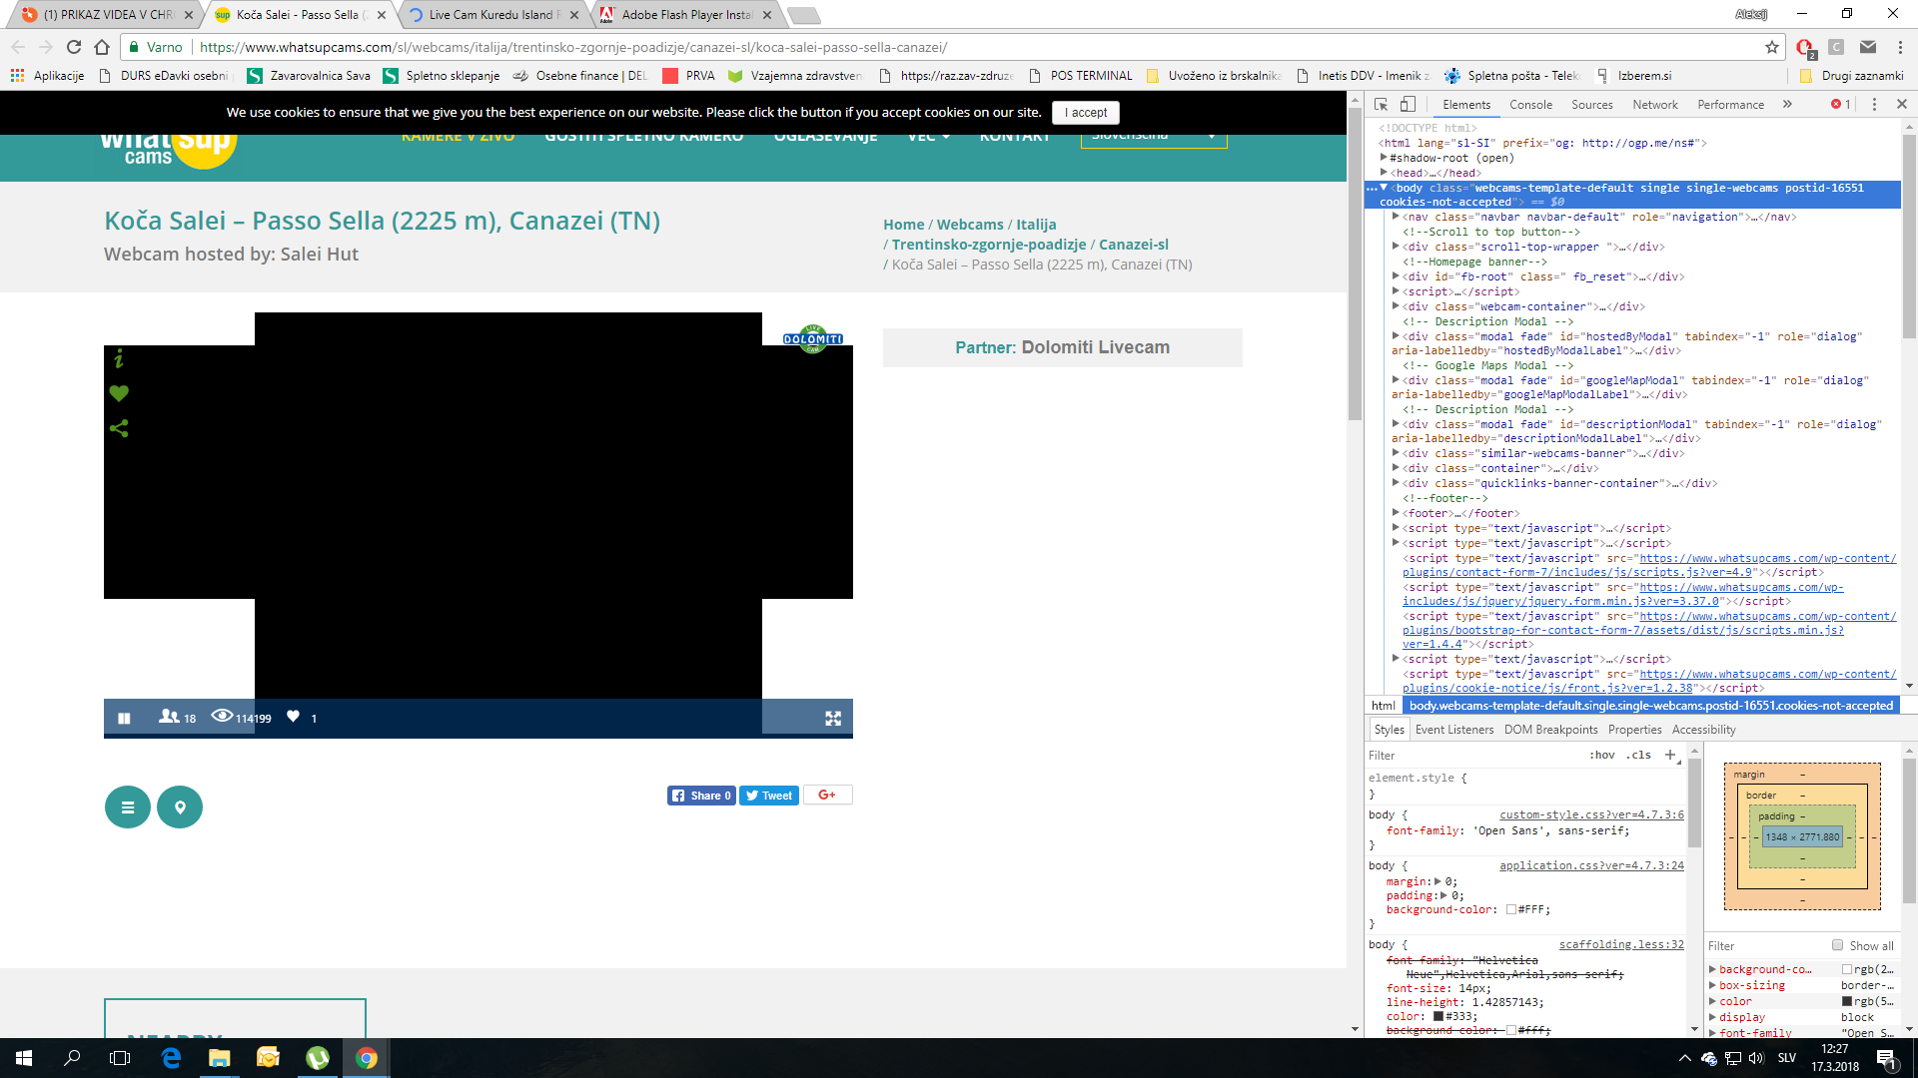Expand the head element node
This screenshot has height=1078, width=1918.
pyautogui.click(x=1384, y=173)
